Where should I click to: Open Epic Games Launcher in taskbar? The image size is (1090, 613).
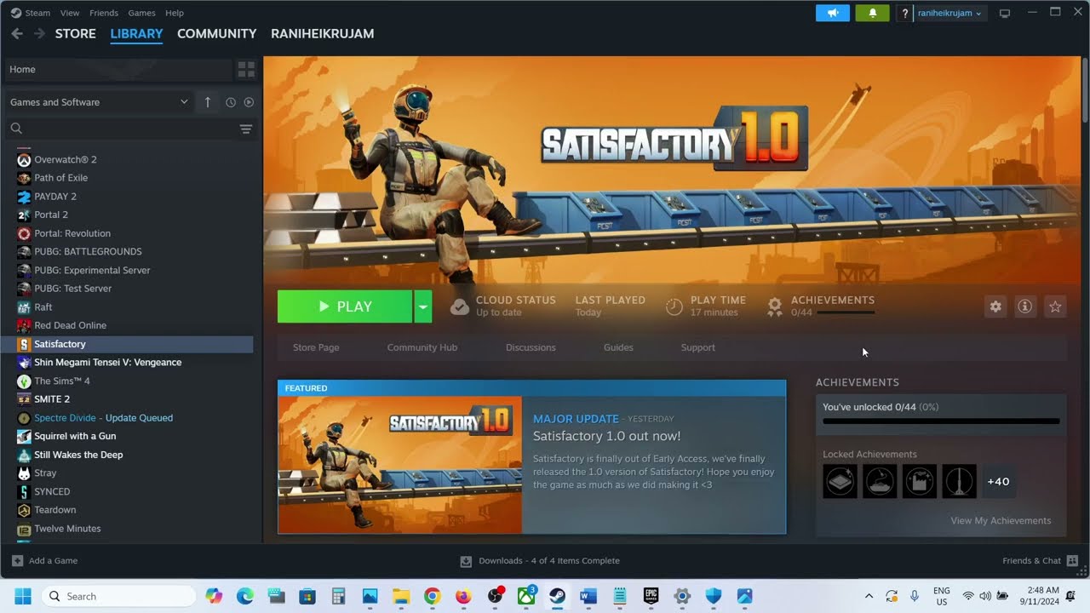(x=651, y=596)
